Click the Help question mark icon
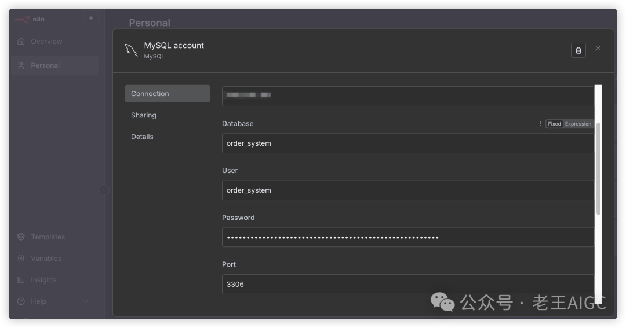Image resolution: width=626 pixels, height=328 pixels. click(21, 301)
